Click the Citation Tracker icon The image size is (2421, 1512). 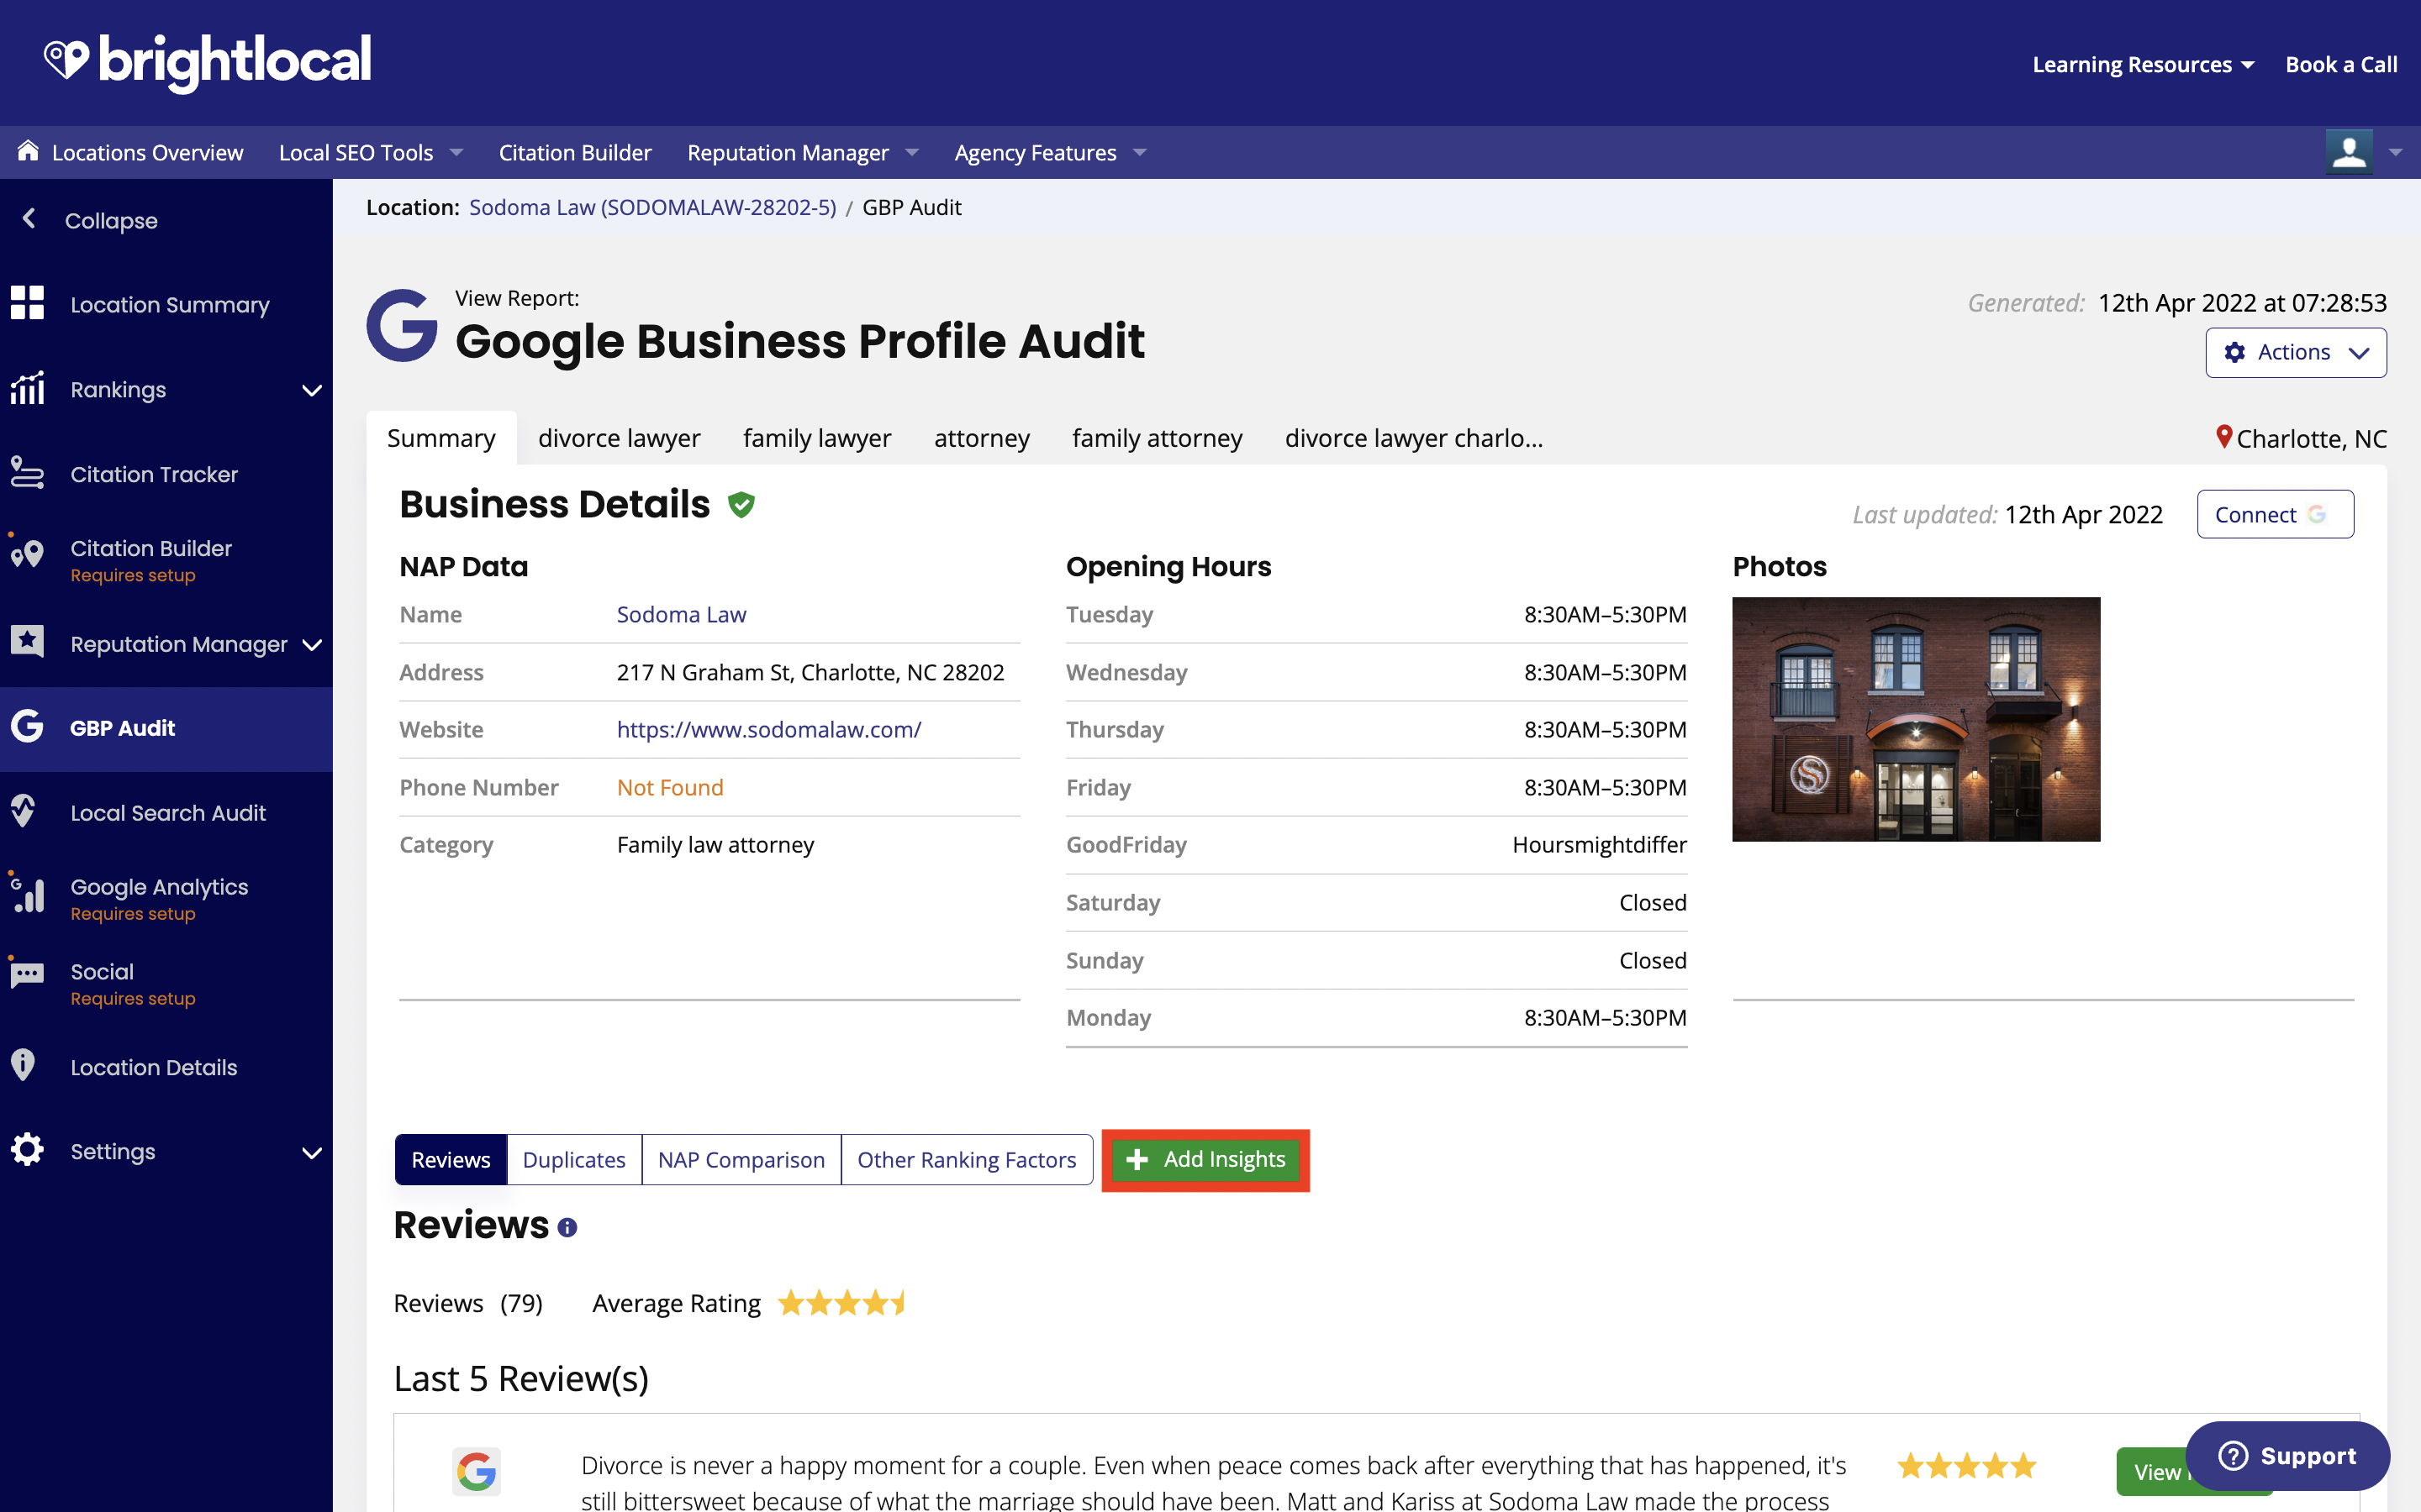pyautogui.click(x=28, y=473)
